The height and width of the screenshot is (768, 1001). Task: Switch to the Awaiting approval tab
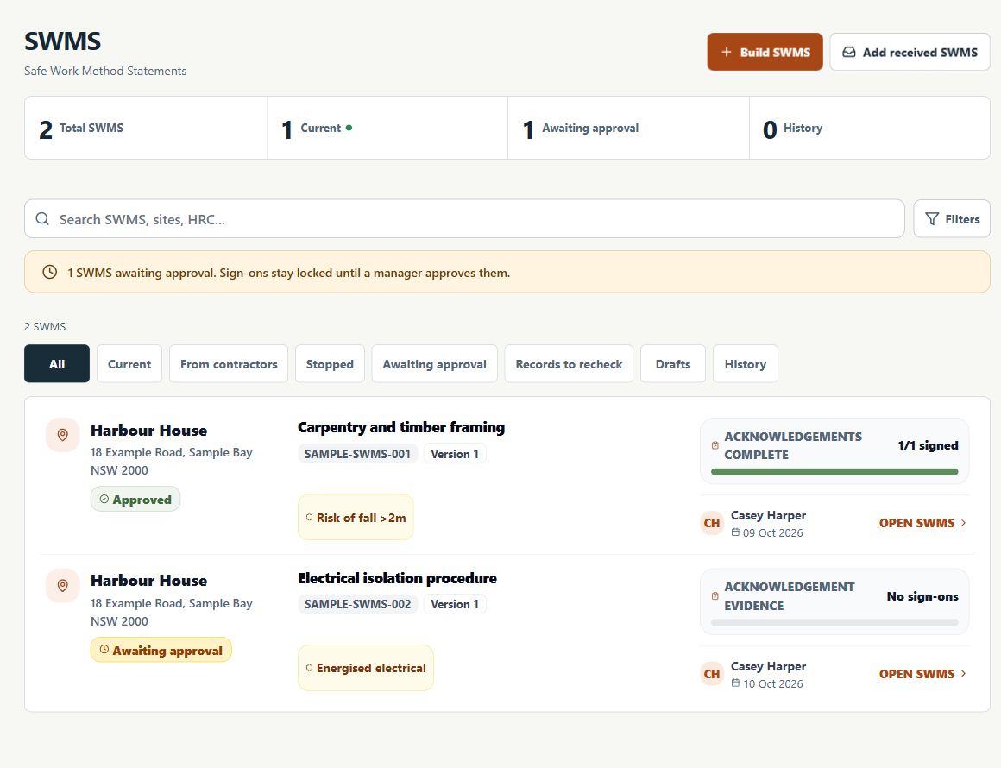435,364
